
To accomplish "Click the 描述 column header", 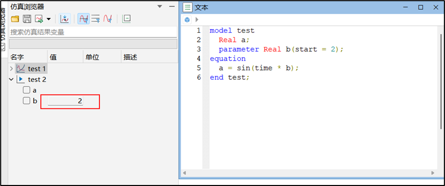I will [x=150, y=57].
